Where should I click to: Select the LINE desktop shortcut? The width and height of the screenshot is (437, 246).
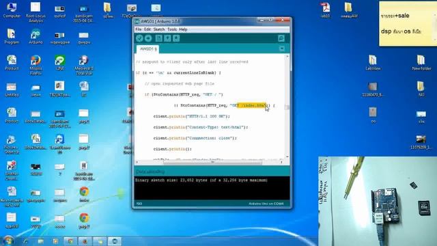pyautogui.click(x=59, y=62)
